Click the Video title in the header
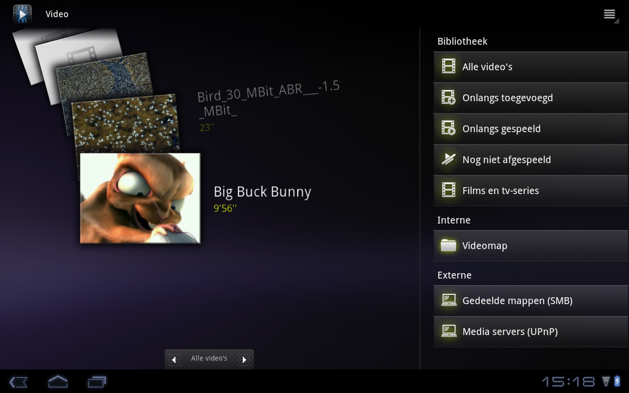The image size is (629, 393). (x=57, y=14)
